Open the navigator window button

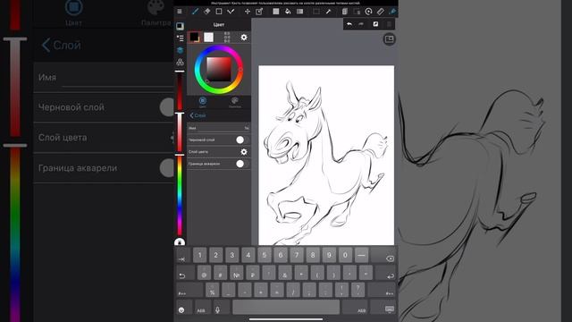[x=390, y=39]
